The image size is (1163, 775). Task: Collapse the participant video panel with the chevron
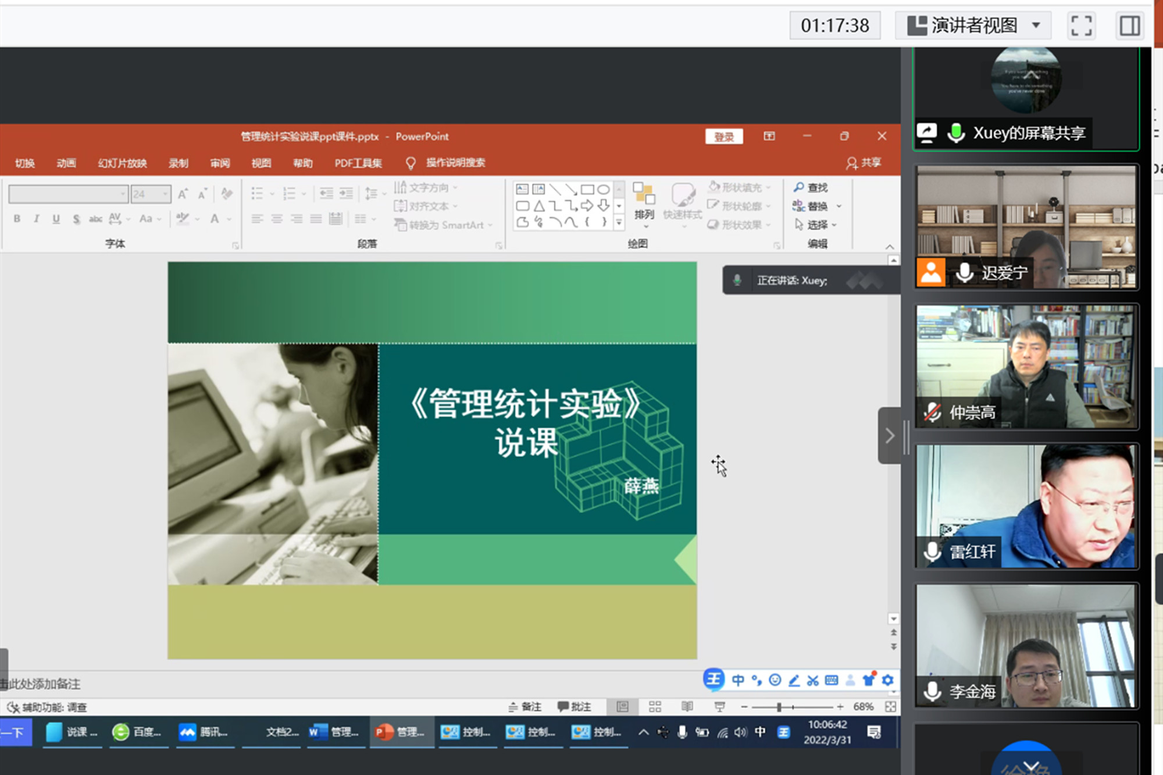(x=890, y=436)
